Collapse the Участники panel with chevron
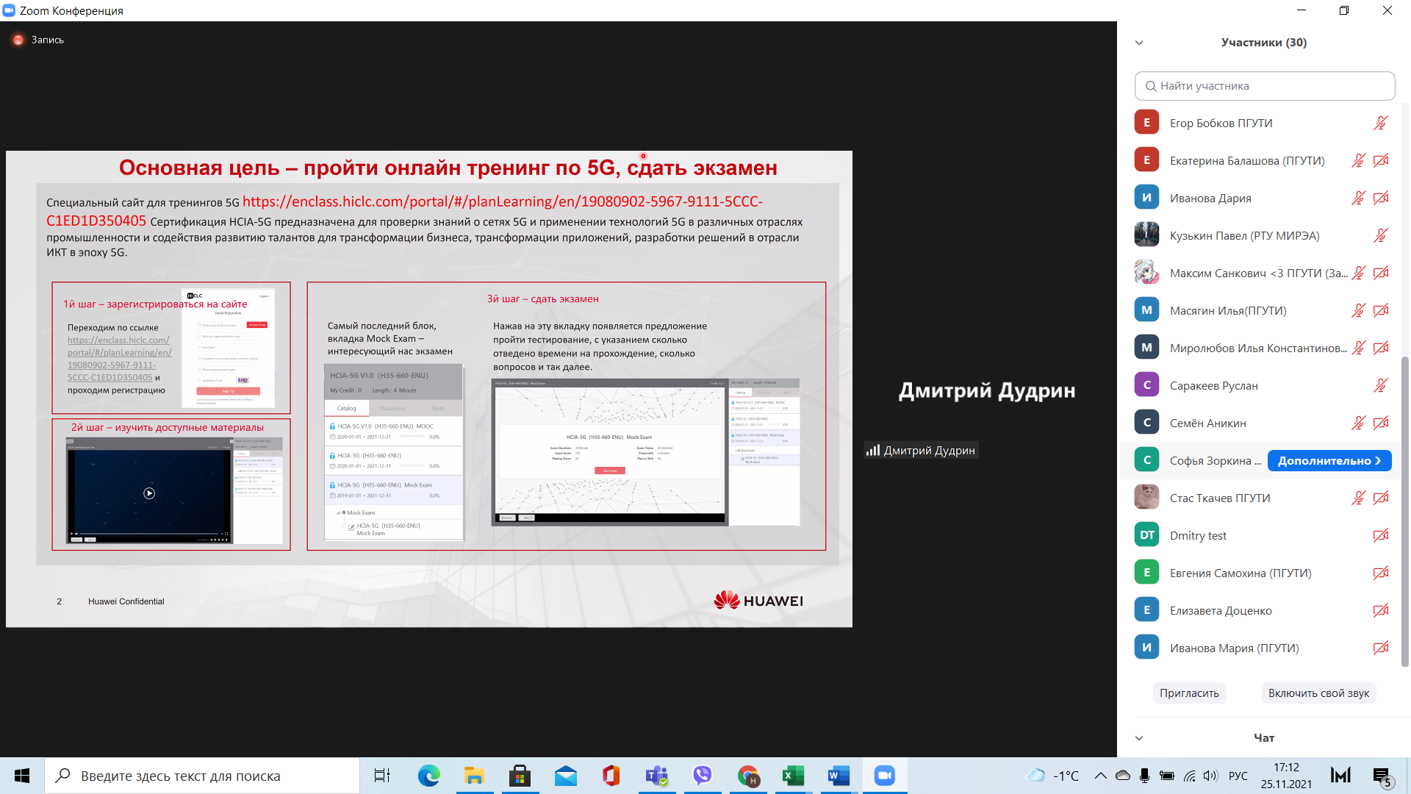 click(1139, 43)
